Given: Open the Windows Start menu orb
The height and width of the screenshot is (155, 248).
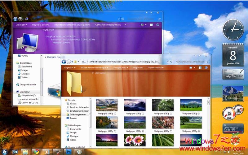Looking at the screenshot, I should 4,152.
